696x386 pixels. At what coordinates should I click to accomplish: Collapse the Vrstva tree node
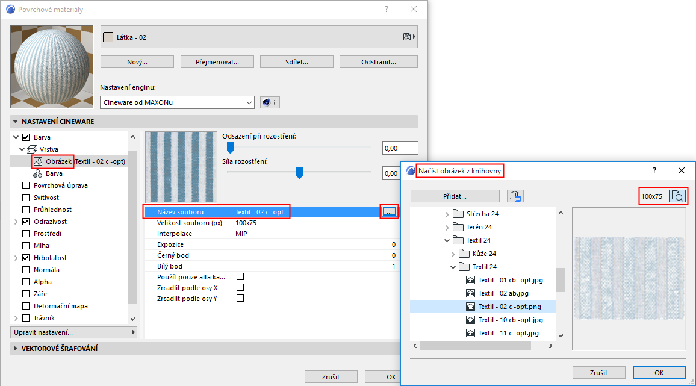click(x=22, y=149)
